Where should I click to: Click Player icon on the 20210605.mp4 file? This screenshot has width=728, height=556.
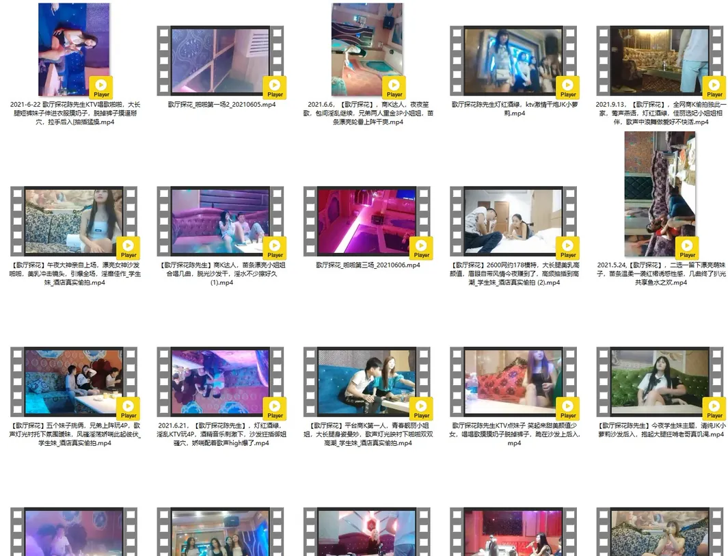275,87
